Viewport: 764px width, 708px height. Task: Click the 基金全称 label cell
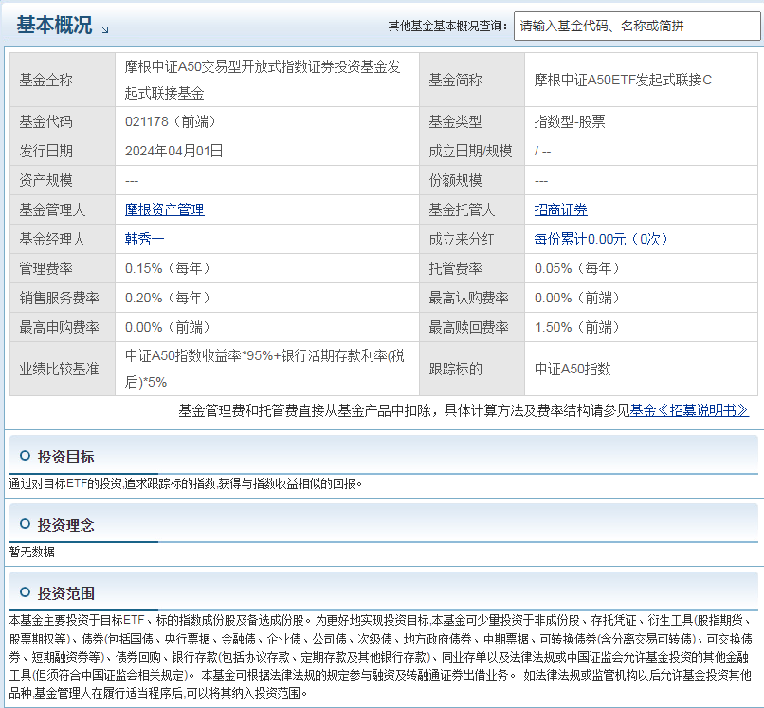point(63,80)
